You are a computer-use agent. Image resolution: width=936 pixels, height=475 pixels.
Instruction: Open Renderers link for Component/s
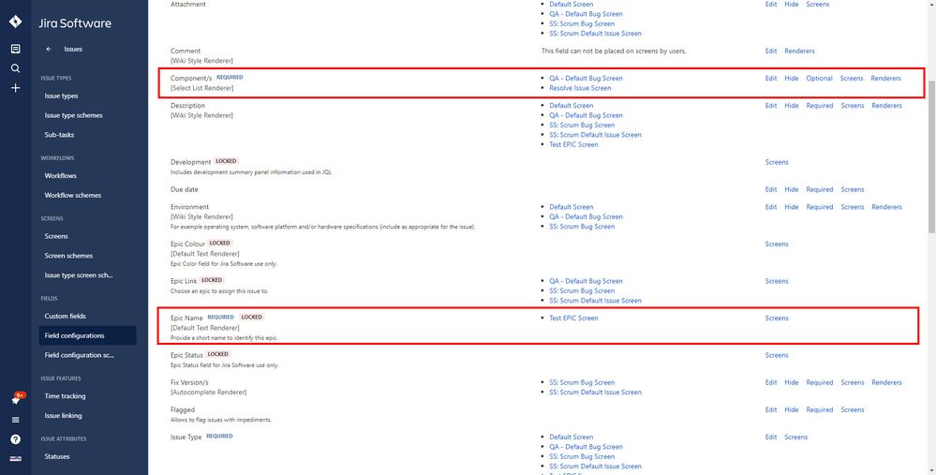[x=885, y=78]
